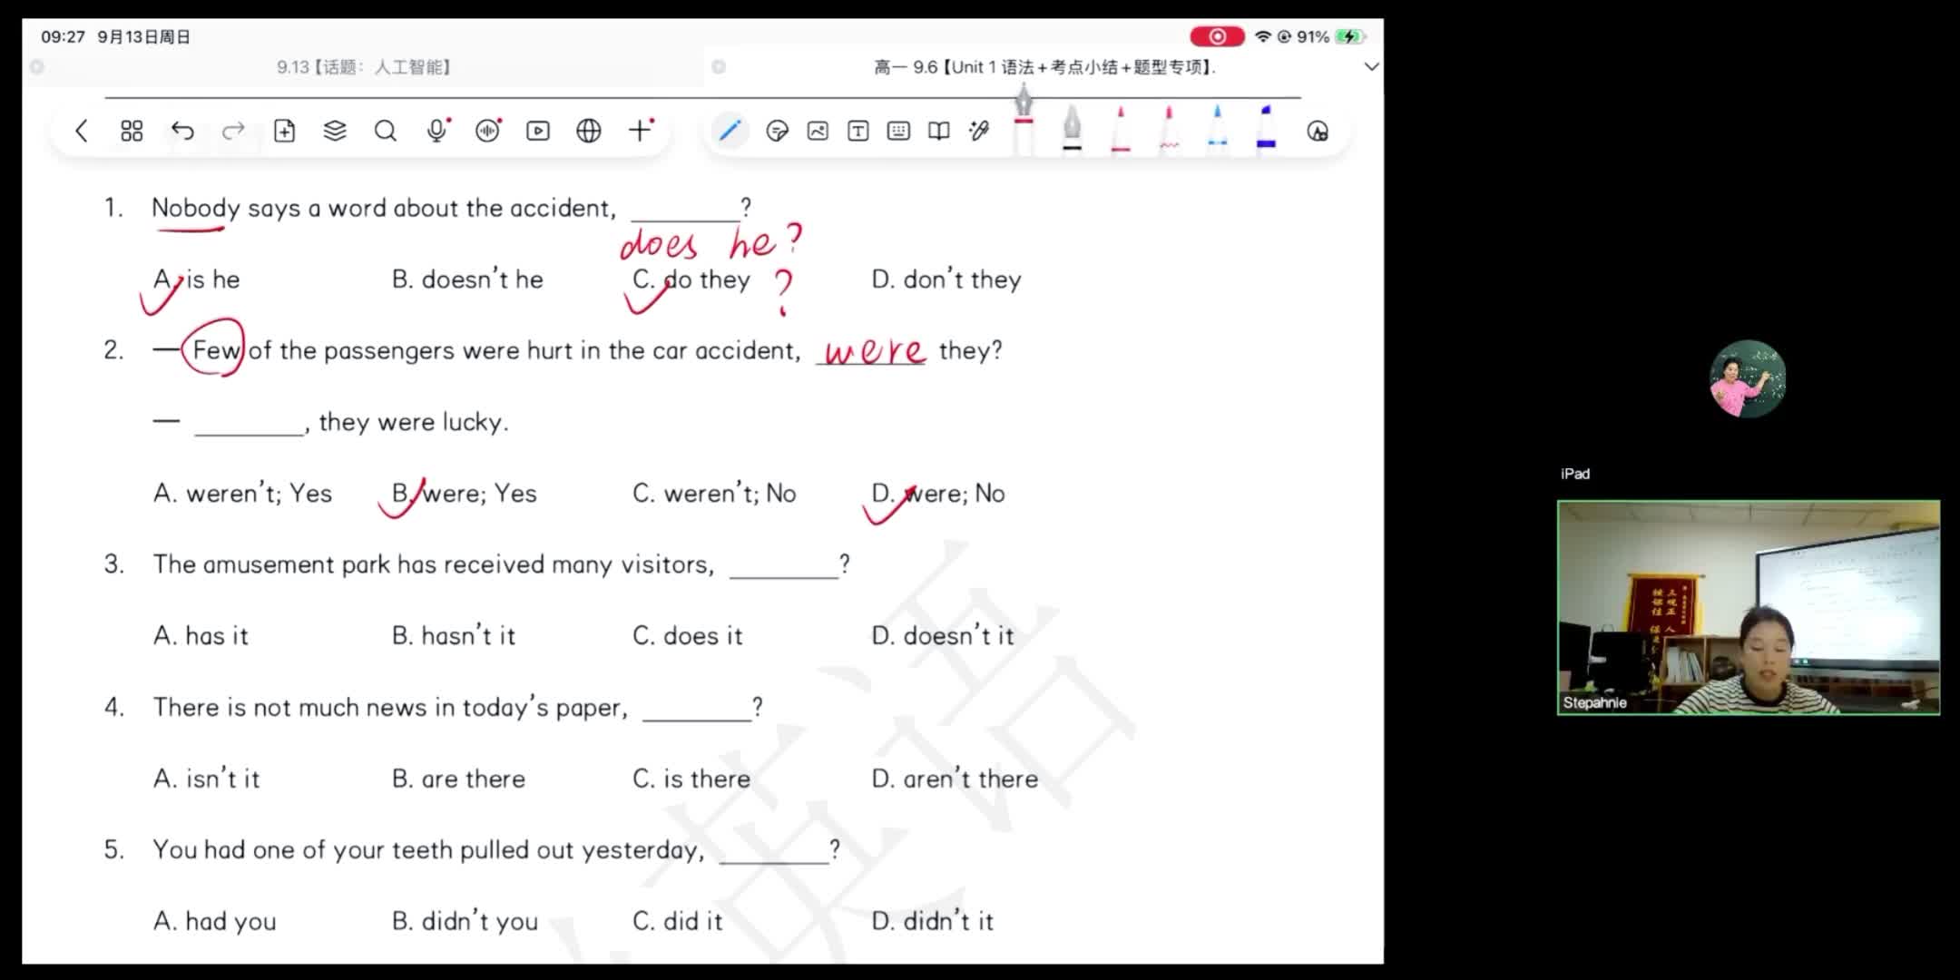Viewport: 1960px width, 980px height.
Task: Select Stepahnie's video feed
Action: pyautogui.click(x=1749, y=607)
